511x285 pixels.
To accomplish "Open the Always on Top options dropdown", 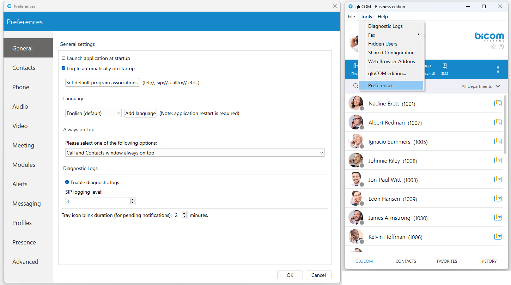I will pyautogui.click(x=195, y=153).
